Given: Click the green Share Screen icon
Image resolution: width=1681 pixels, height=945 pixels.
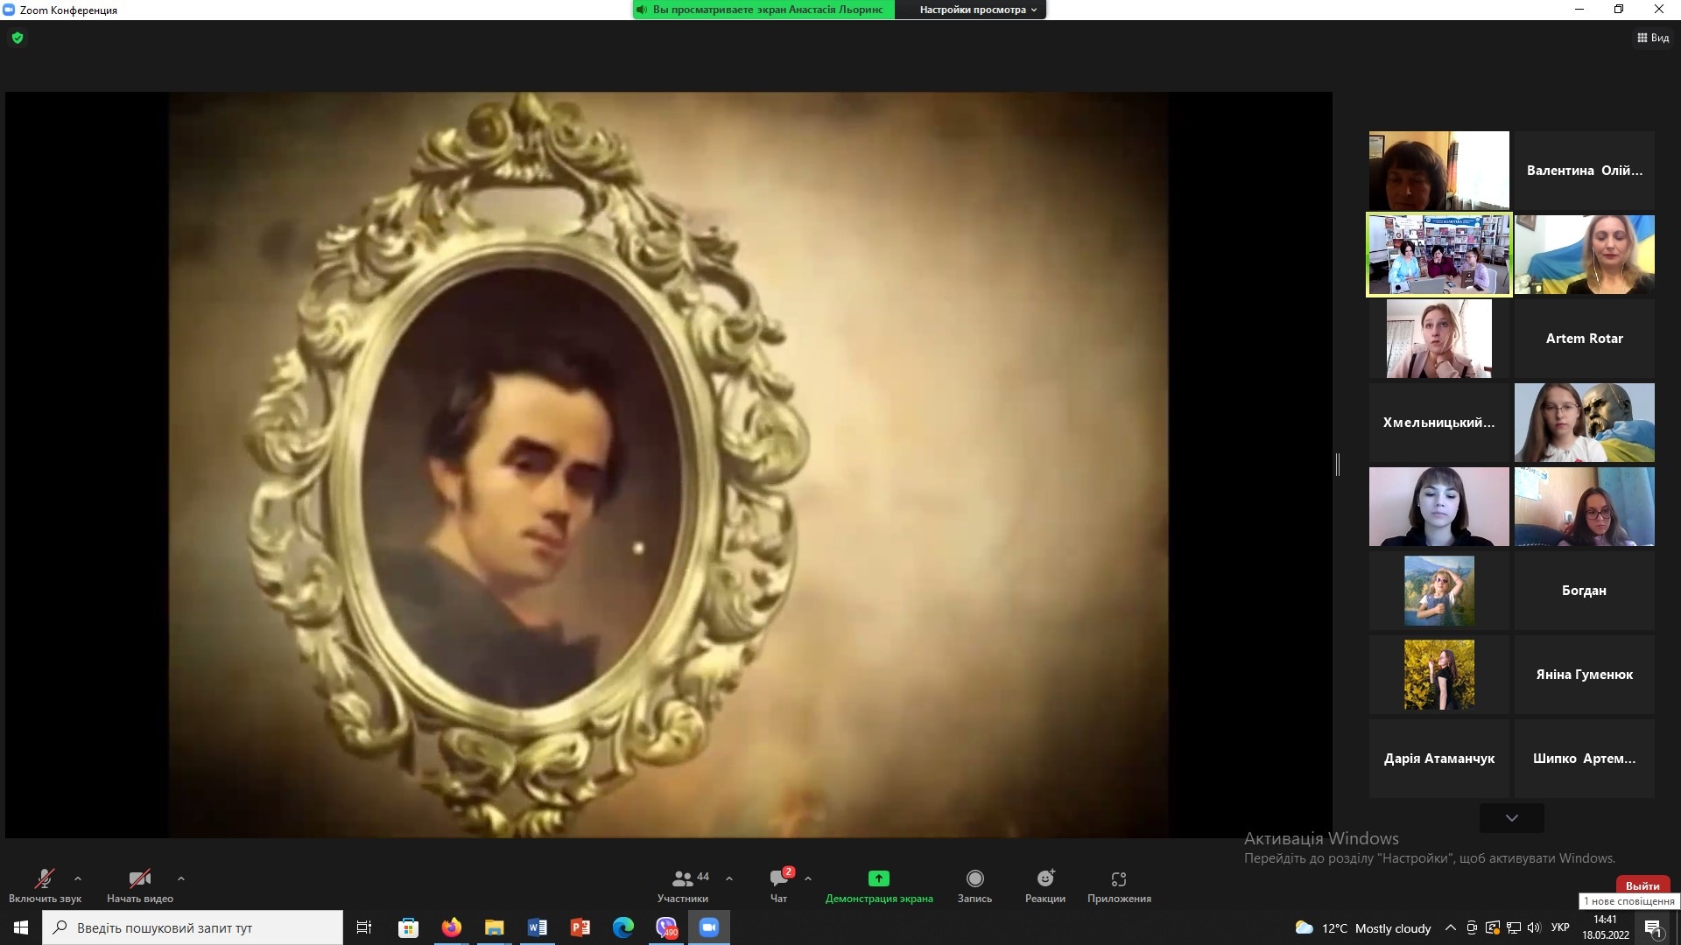Looking at the screenshot, I should 878,878.
